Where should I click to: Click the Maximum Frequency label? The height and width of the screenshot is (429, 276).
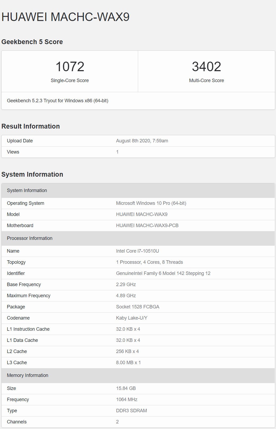tap(29, 296)
